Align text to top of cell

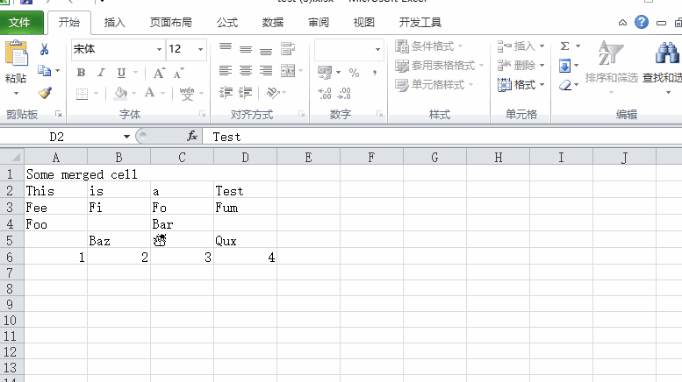[226, 47]
